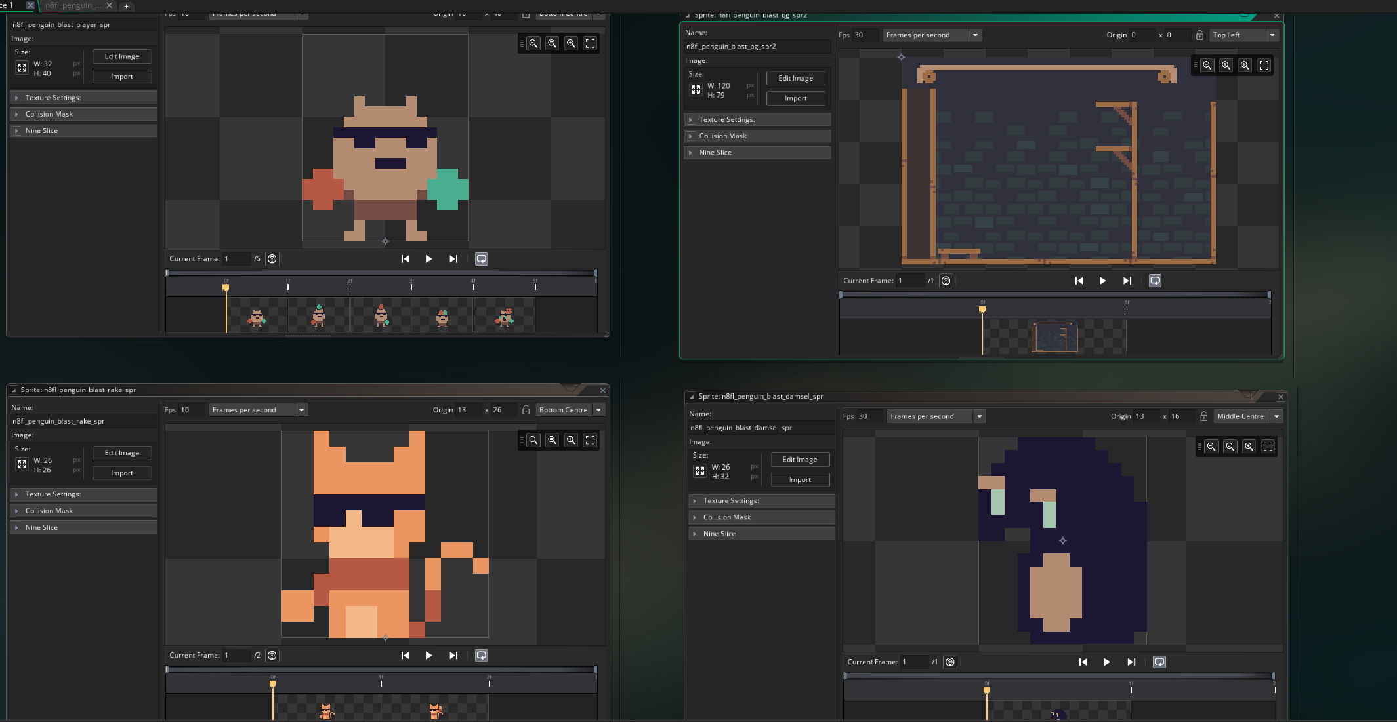Screen dimensions: 1397x722
Task: Reset zoom in player sprite preview
Action: (x=553, y=43)
